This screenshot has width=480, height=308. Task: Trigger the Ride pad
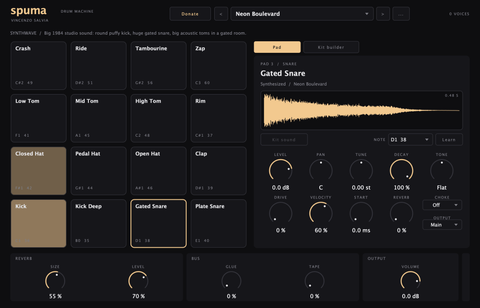[98, 66]
